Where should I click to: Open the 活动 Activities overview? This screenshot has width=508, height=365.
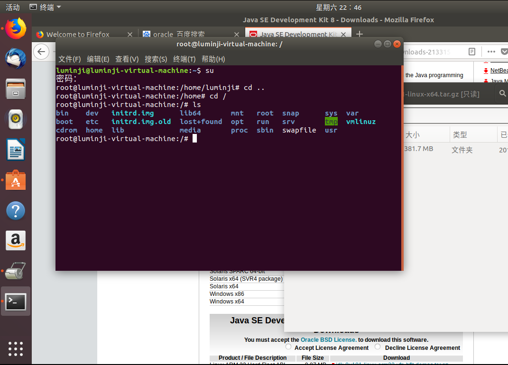coord(13,7)
